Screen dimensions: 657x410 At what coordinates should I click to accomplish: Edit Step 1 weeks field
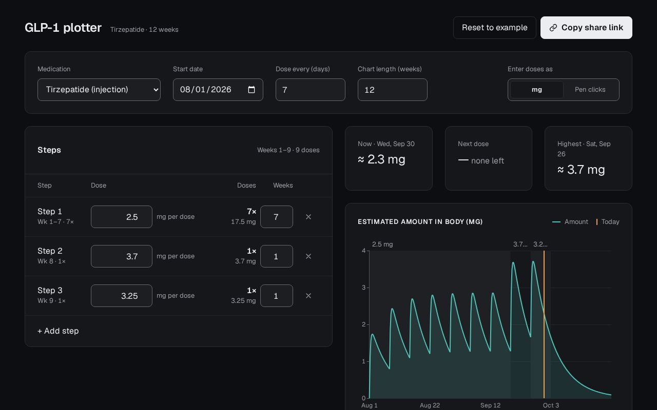(277, 217)
